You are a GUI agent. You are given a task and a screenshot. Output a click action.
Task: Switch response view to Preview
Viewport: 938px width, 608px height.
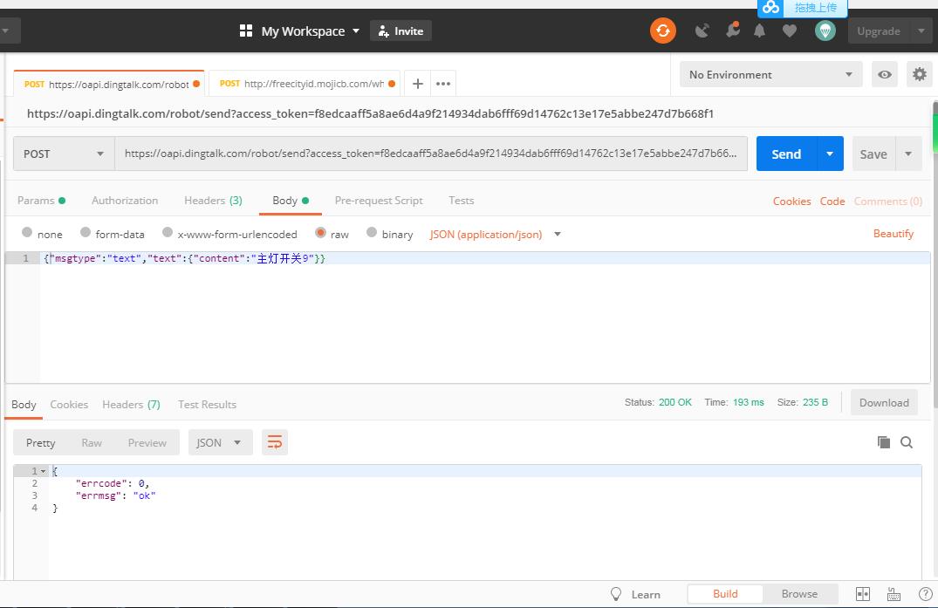pyautogui.click(x=147, y=442)
